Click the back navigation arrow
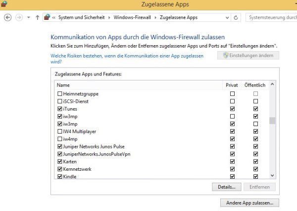Screen dimensions: 297x211 point(7,17)
